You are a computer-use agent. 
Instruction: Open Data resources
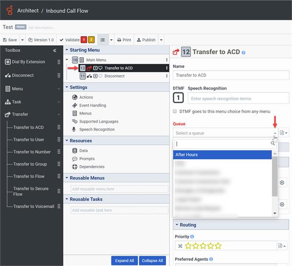pos(80,151)
